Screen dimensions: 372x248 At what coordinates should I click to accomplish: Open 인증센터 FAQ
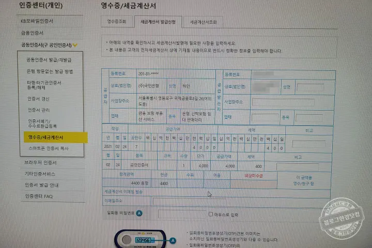pos(39,196)
